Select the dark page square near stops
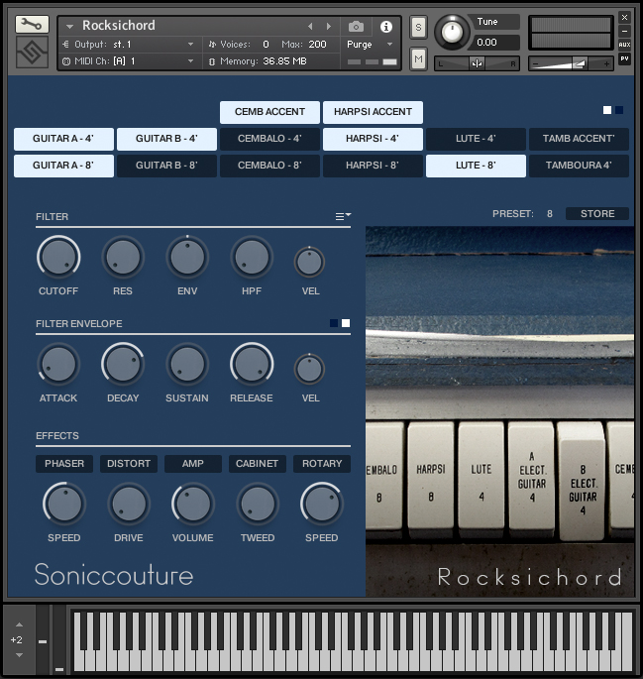Viewport: 643px width, 679px height. coord(619,110)
